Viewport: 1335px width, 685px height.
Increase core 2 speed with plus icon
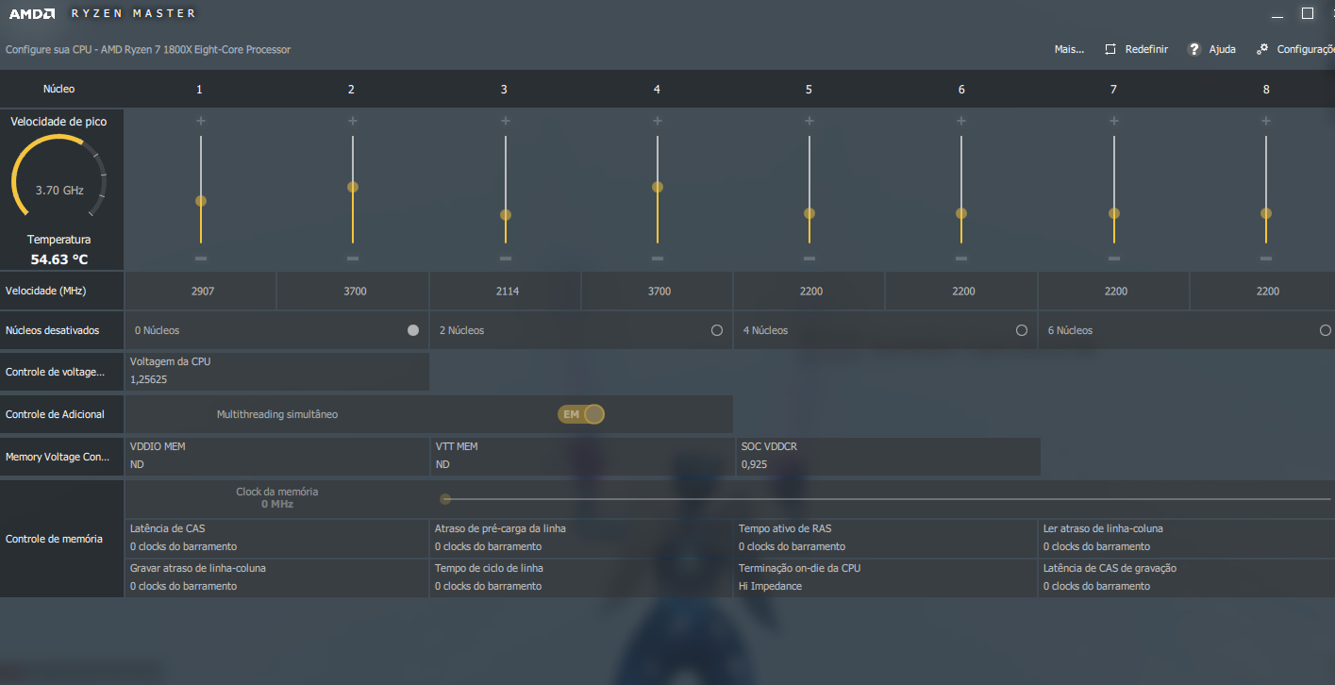(x=353, y=121)
